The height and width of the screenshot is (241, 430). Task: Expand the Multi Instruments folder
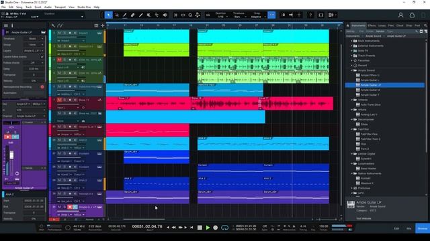[352, 41]
